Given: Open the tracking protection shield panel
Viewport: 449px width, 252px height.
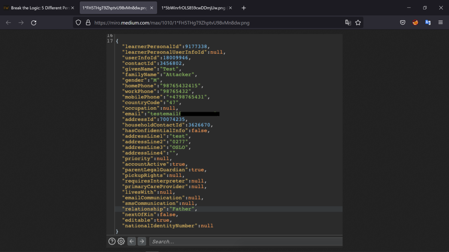Looking at the screenshot, I should point(78,23).
